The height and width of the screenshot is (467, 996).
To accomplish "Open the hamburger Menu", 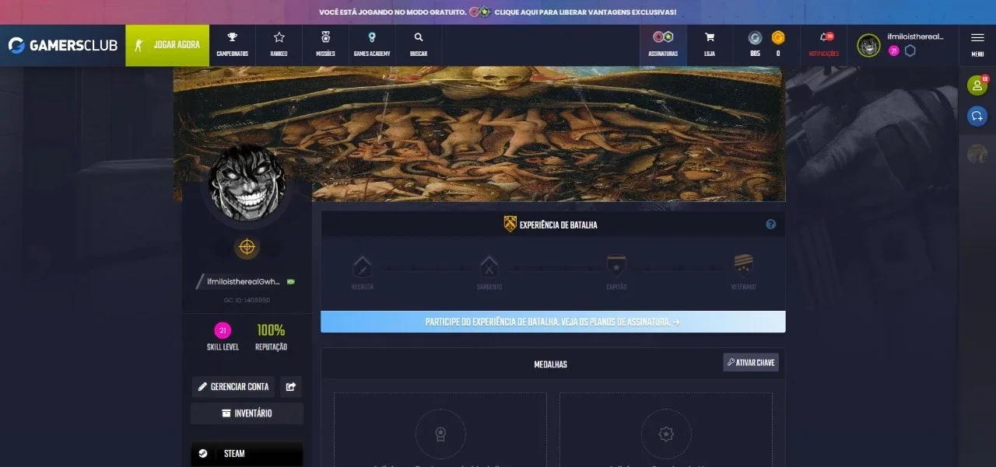I will [977, 45].
